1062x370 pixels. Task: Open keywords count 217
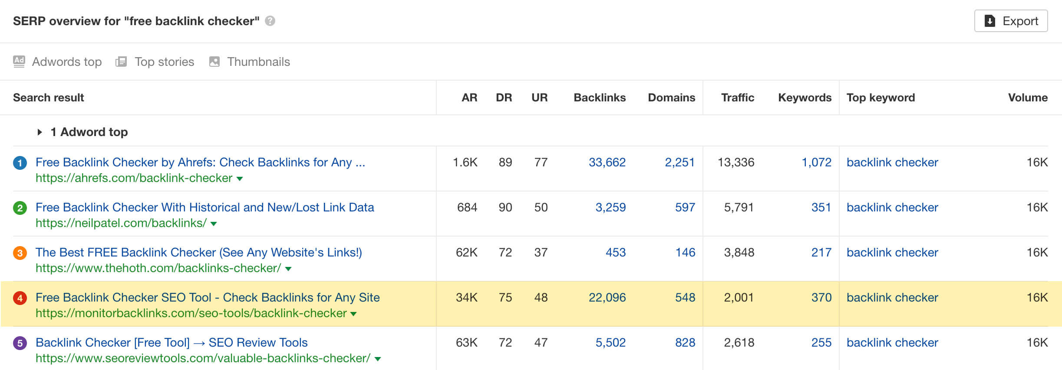[x=821, y=252]
